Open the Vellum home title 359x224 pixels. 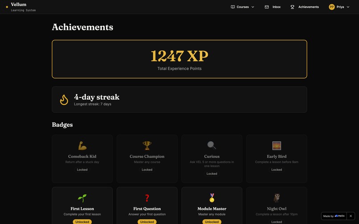[19, 4]
